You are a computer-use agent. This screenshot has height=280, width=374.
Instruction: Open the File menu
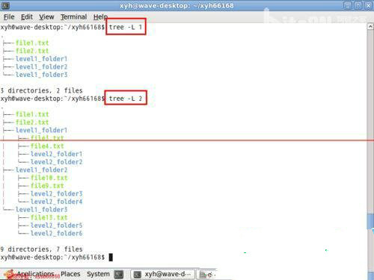pyautogui.click(x=9, y=17)
